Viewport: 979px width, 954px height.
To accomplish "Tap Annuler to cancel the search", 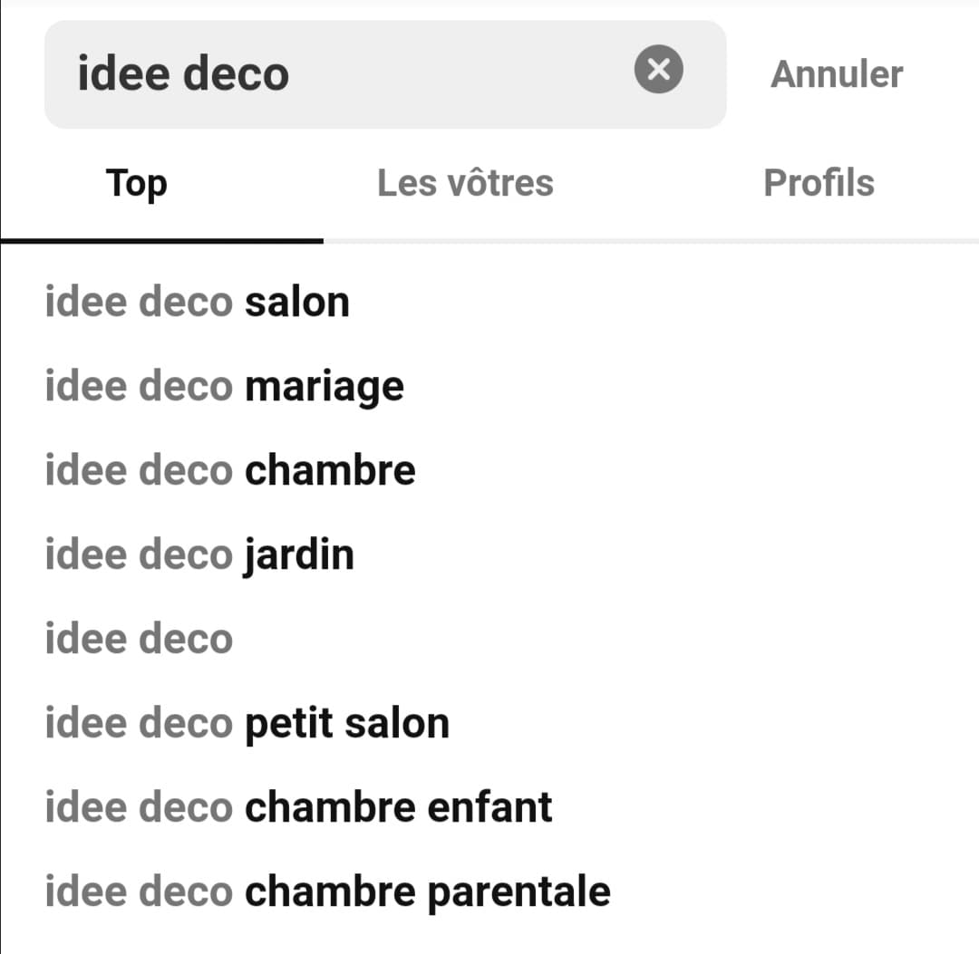I will (837, 74).
